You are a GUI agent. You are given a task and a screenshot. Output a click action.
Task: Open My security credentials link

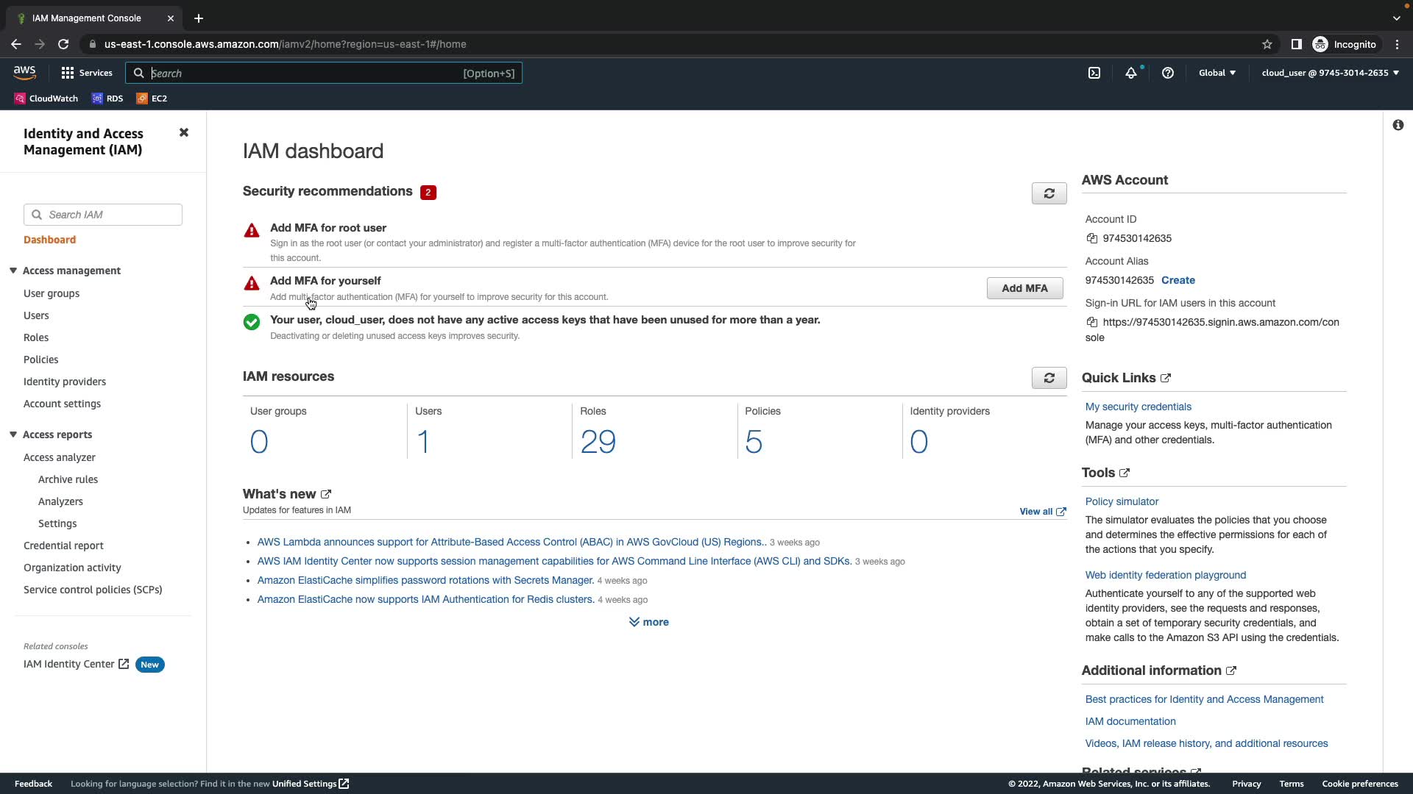coord(1138,407)
